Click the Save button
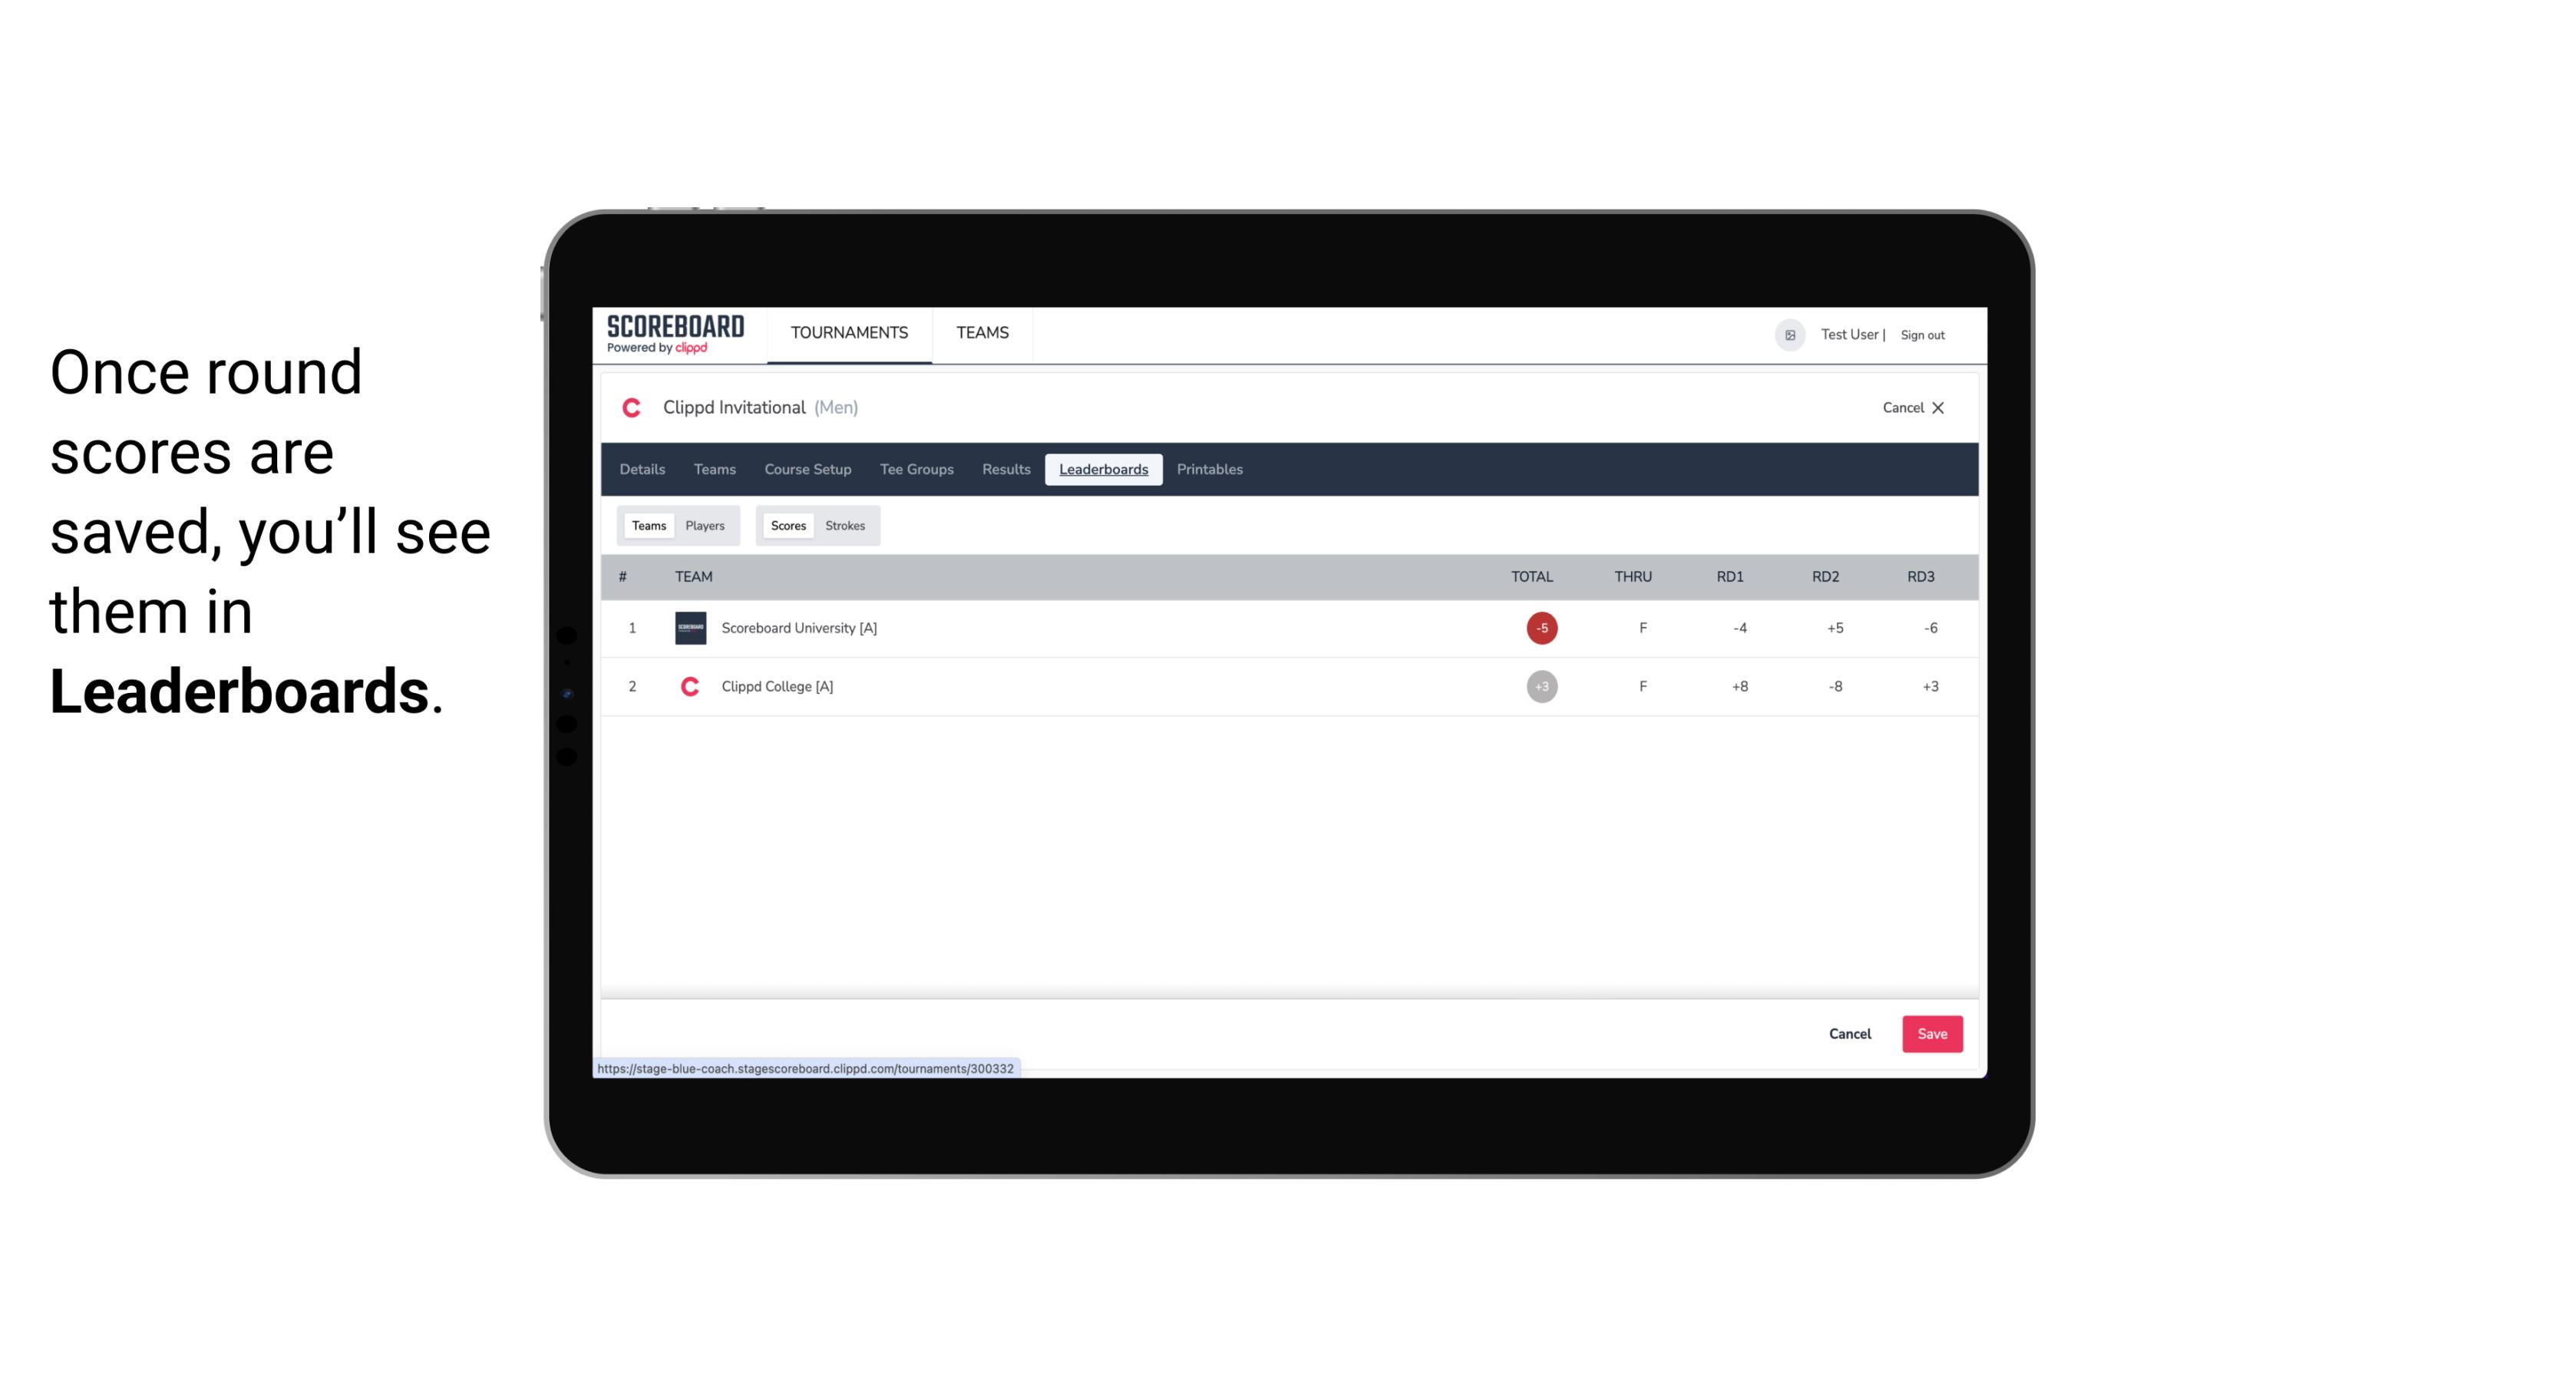The image size is (2576, 1386). point(1929,1033)
